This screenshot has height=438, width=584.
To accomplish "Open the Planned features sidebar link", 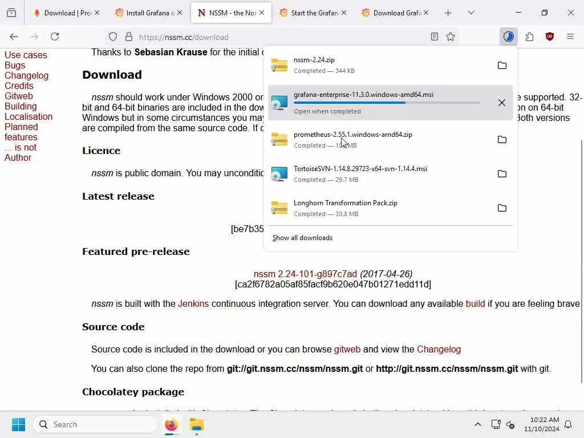I will (x=21, y=132).
